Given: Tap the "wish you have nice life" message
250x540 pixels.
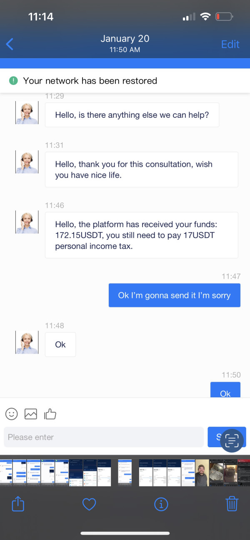Looking at the screenshot, I should (141, 170).
